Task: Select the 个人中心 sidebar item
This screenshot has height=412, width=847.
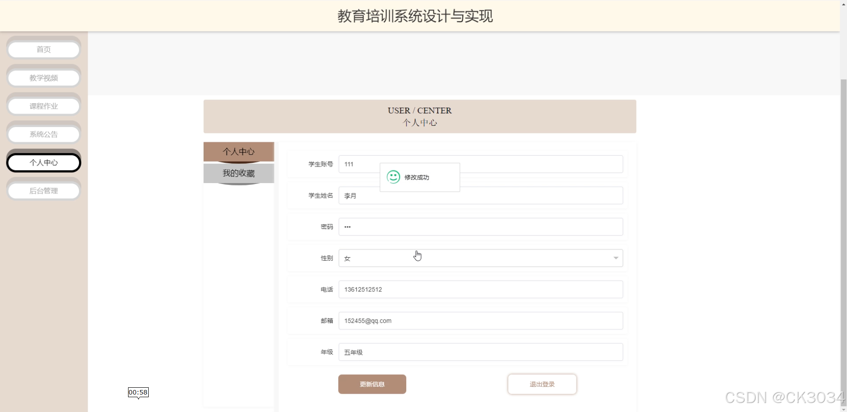Action: pyautogui.click(x=44, y=162)
